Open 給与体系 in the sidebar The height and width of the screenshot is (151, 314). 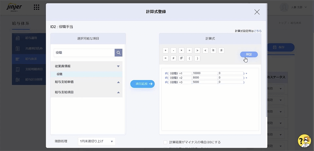31,59
